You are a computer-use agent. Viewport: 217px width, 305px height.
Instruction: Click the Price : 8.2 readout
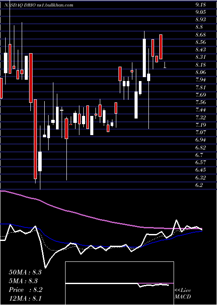point(26,290)
